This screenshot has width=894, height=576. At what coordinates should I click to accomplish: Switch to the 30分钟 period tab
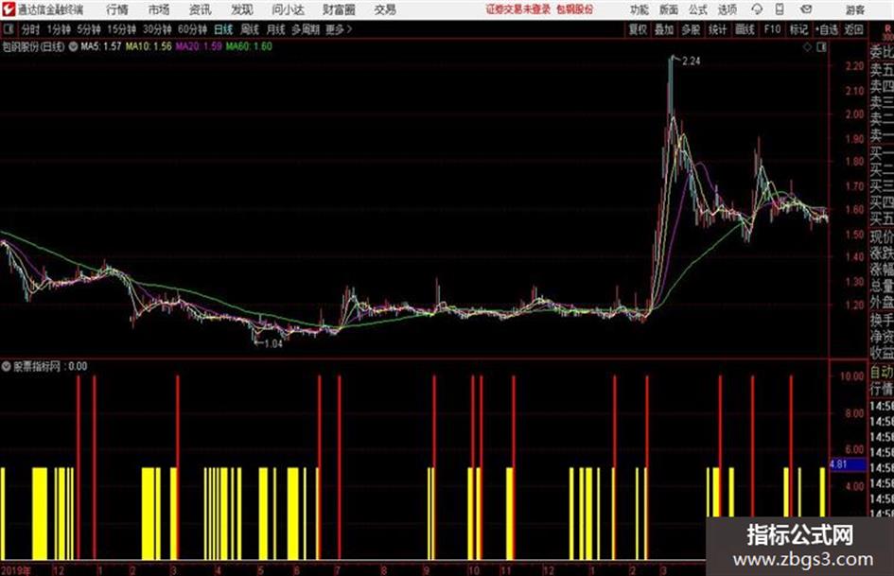tap(157, 29)
